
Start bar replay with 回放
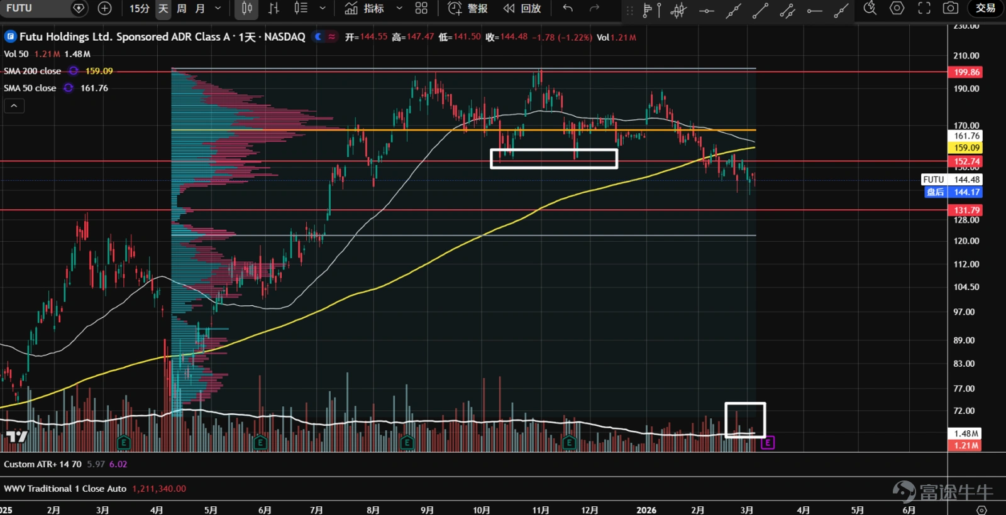(x=522, y=8)
